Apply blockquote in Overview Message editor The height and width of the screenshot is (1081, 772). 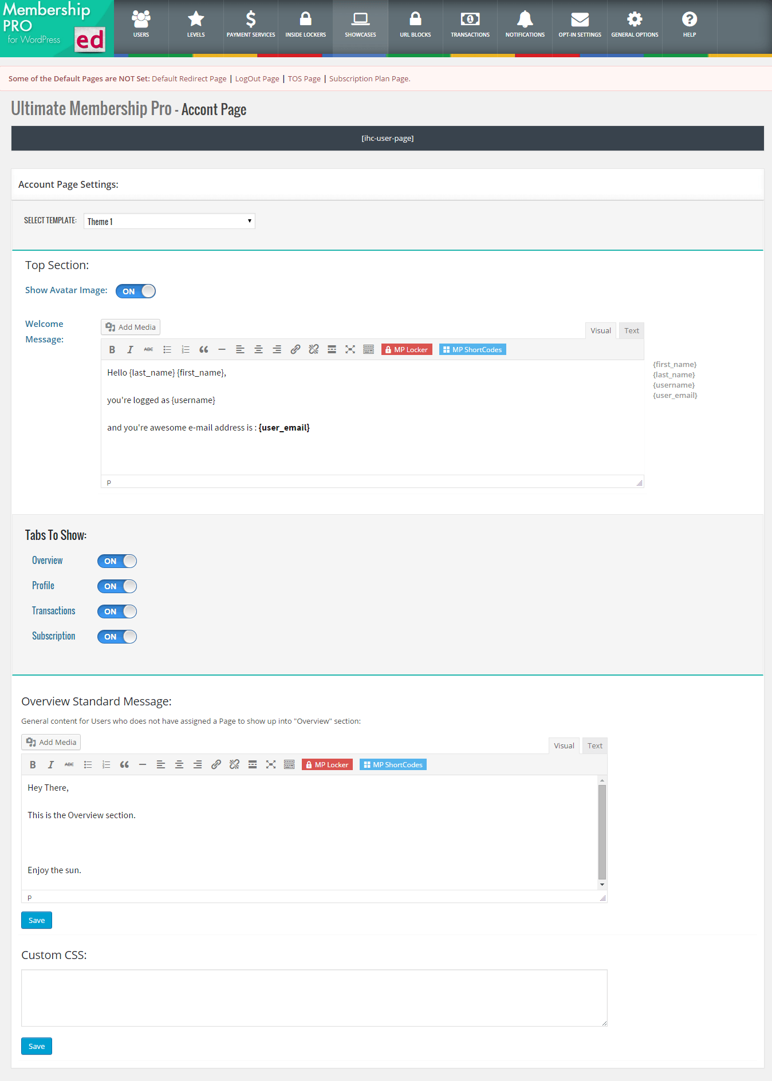coord(125,764)
